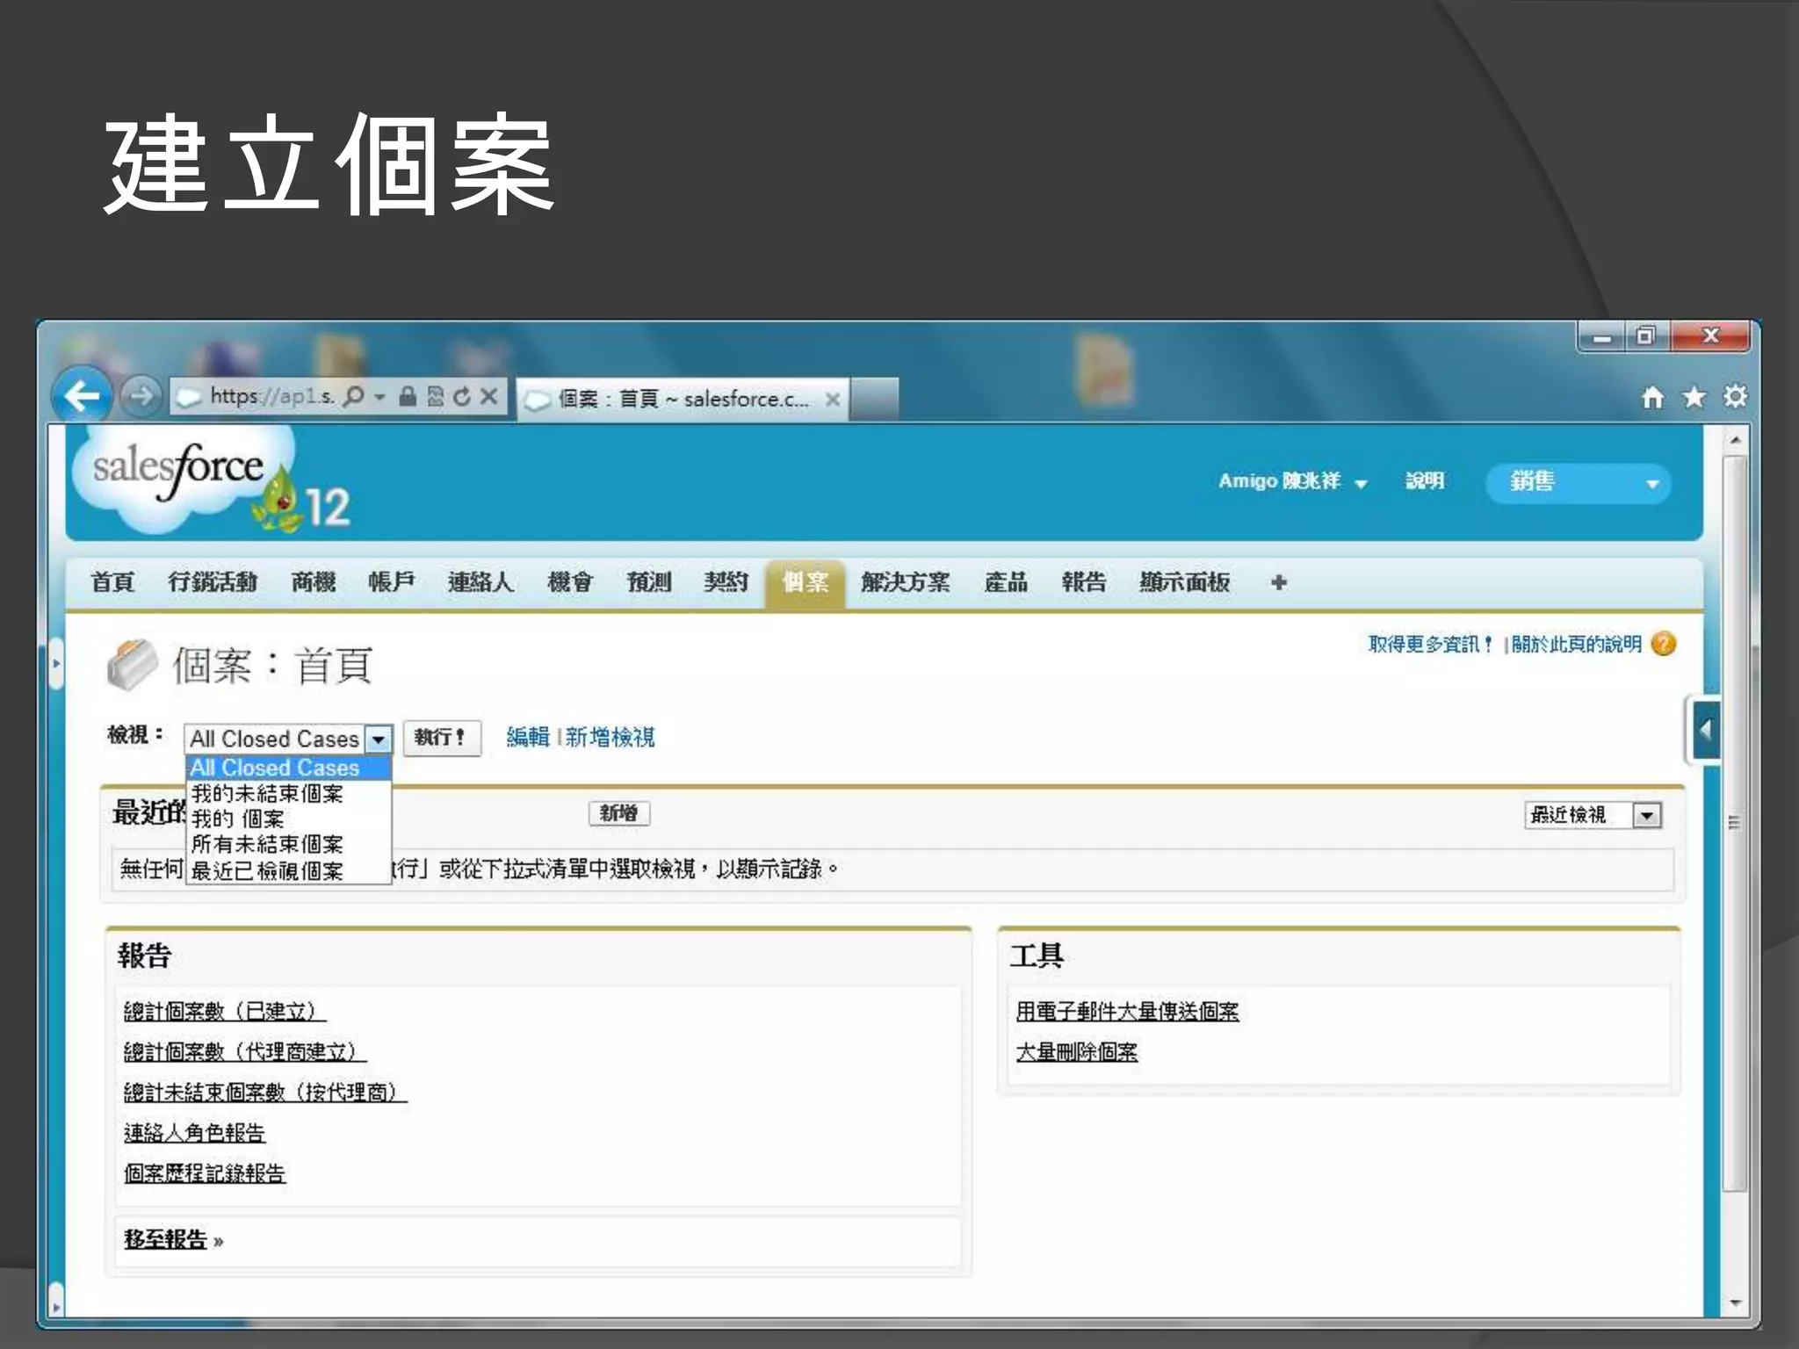Expand the collapsed right side panel arrow
1799x1349 pixels.
coord(1705,729)
